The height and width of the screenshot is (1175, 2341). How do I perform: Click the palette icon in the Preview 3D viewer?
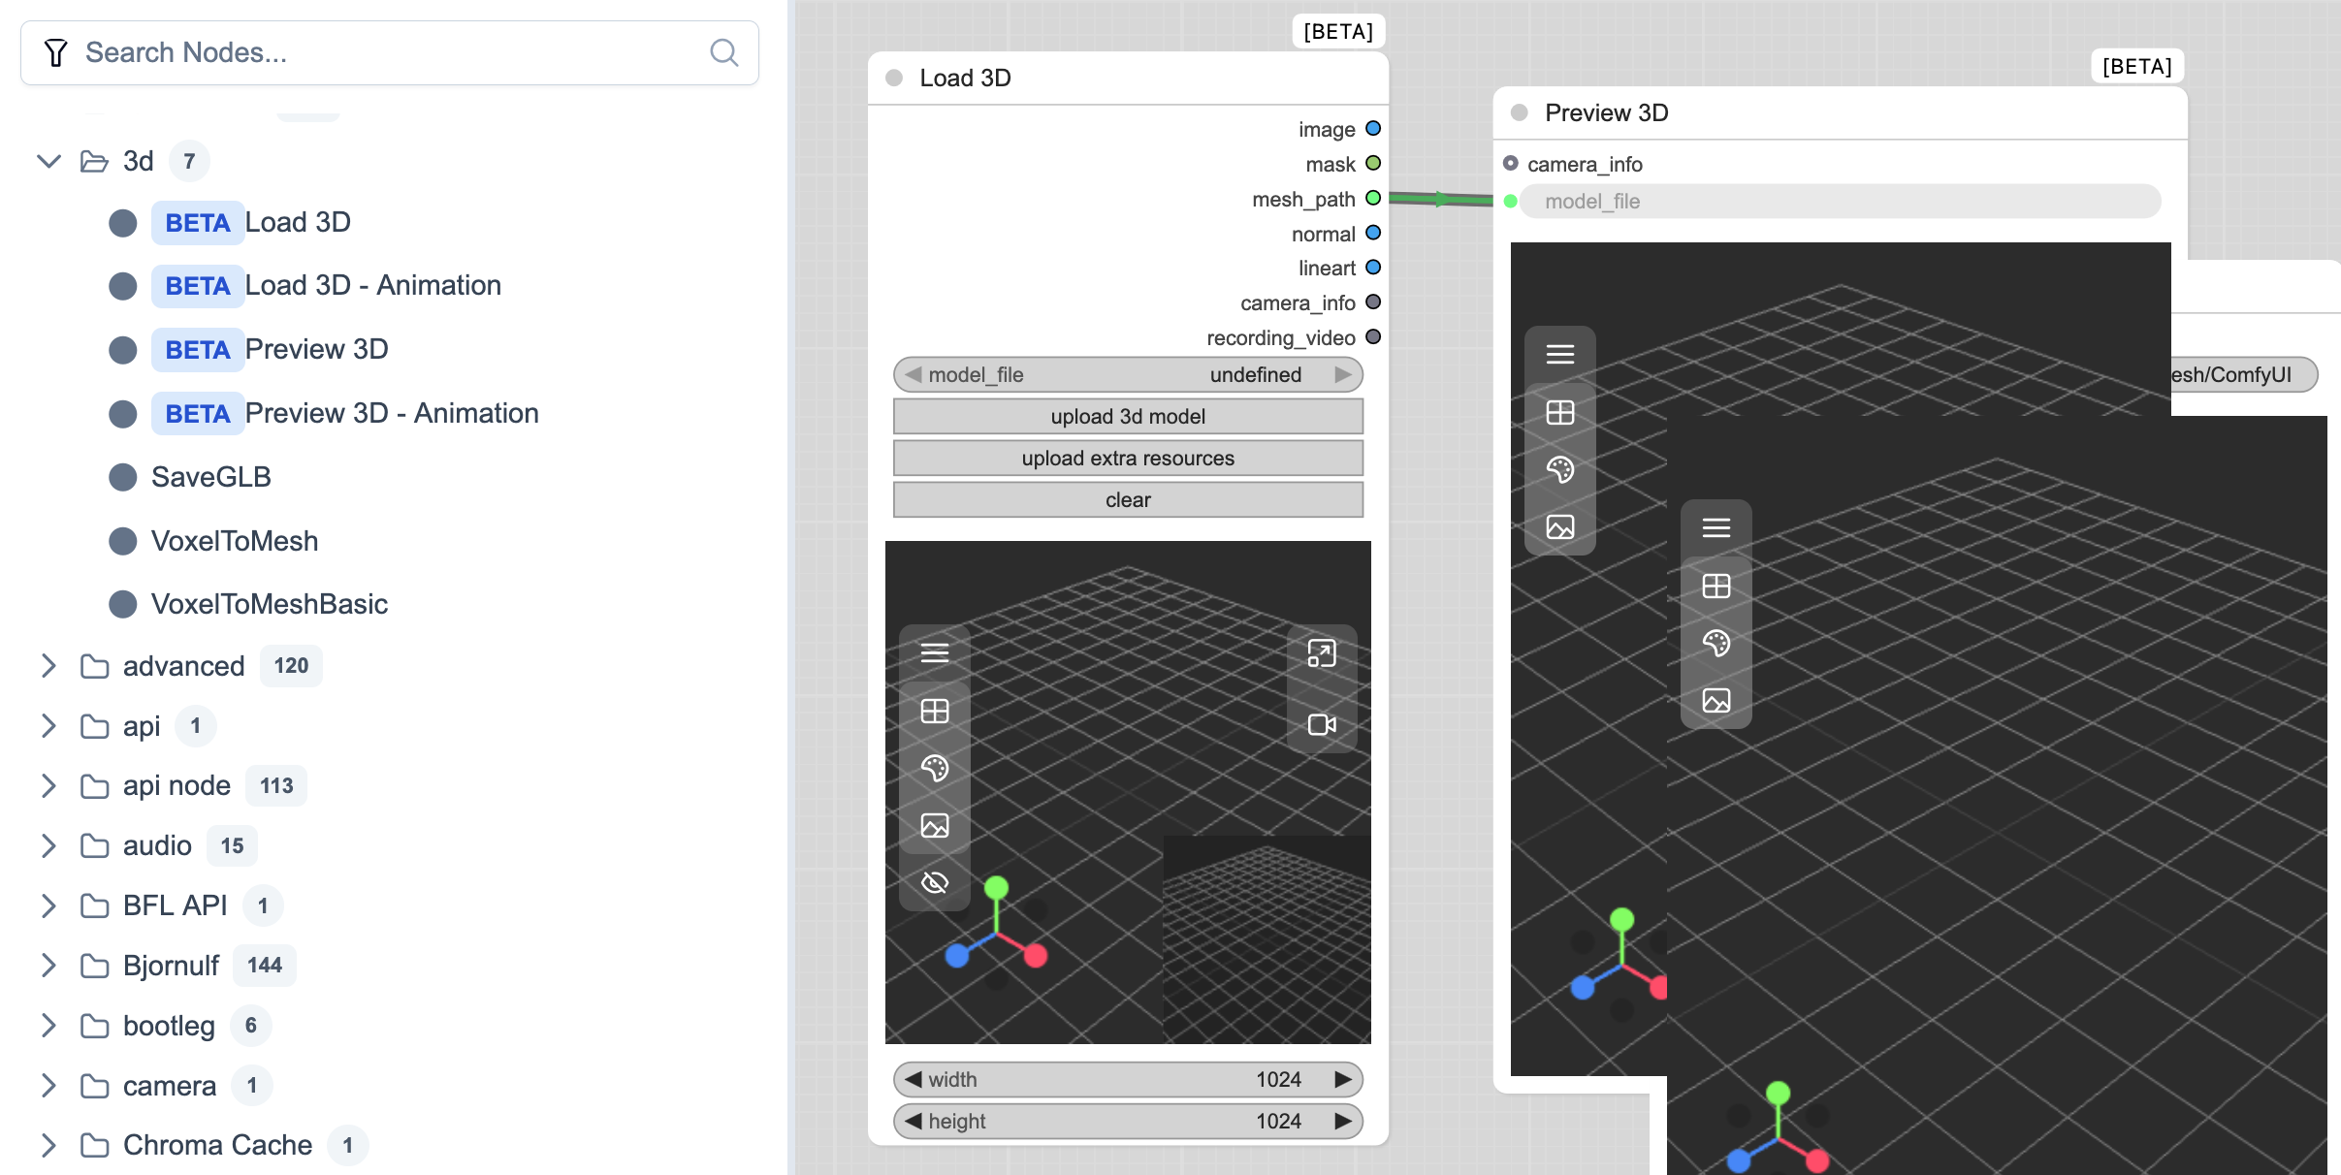(x=1559, y=469)
